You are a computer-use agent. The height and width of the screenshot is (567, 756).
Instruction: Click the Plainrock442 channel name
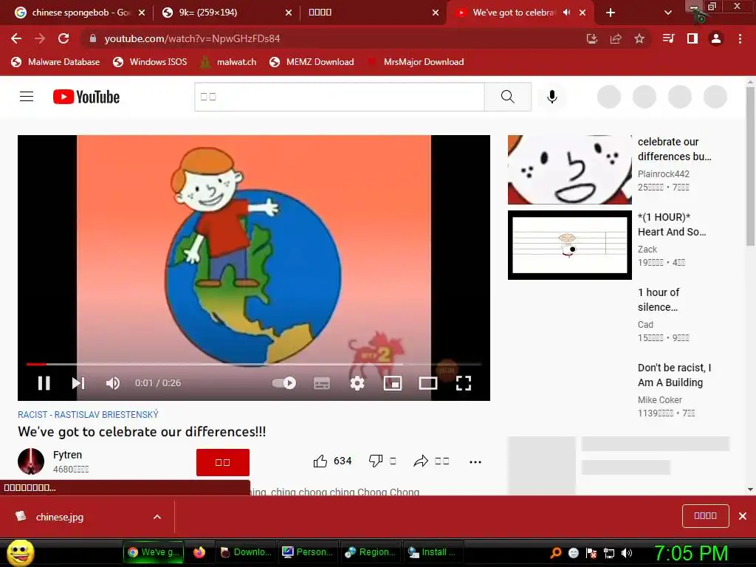tap(664, 174)
